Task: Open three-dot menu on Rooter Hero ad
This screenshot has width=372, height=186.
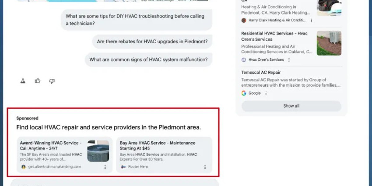Action: 205,167
